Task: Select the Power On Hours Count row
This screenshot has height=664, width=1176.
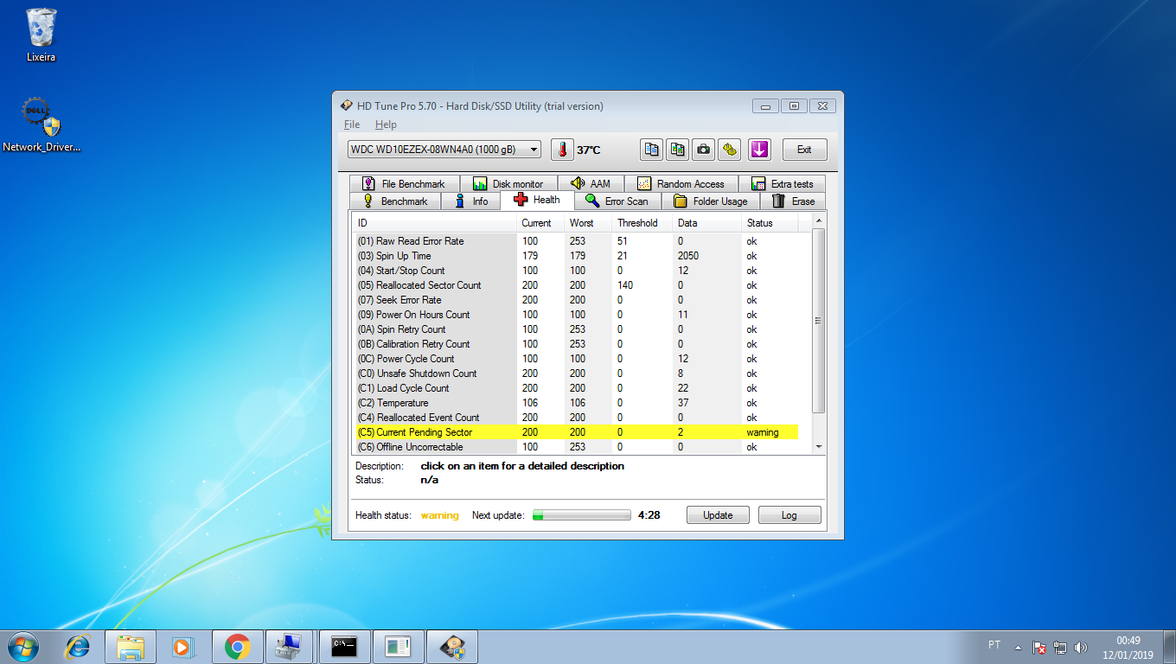Action: [x=577, y=315]
